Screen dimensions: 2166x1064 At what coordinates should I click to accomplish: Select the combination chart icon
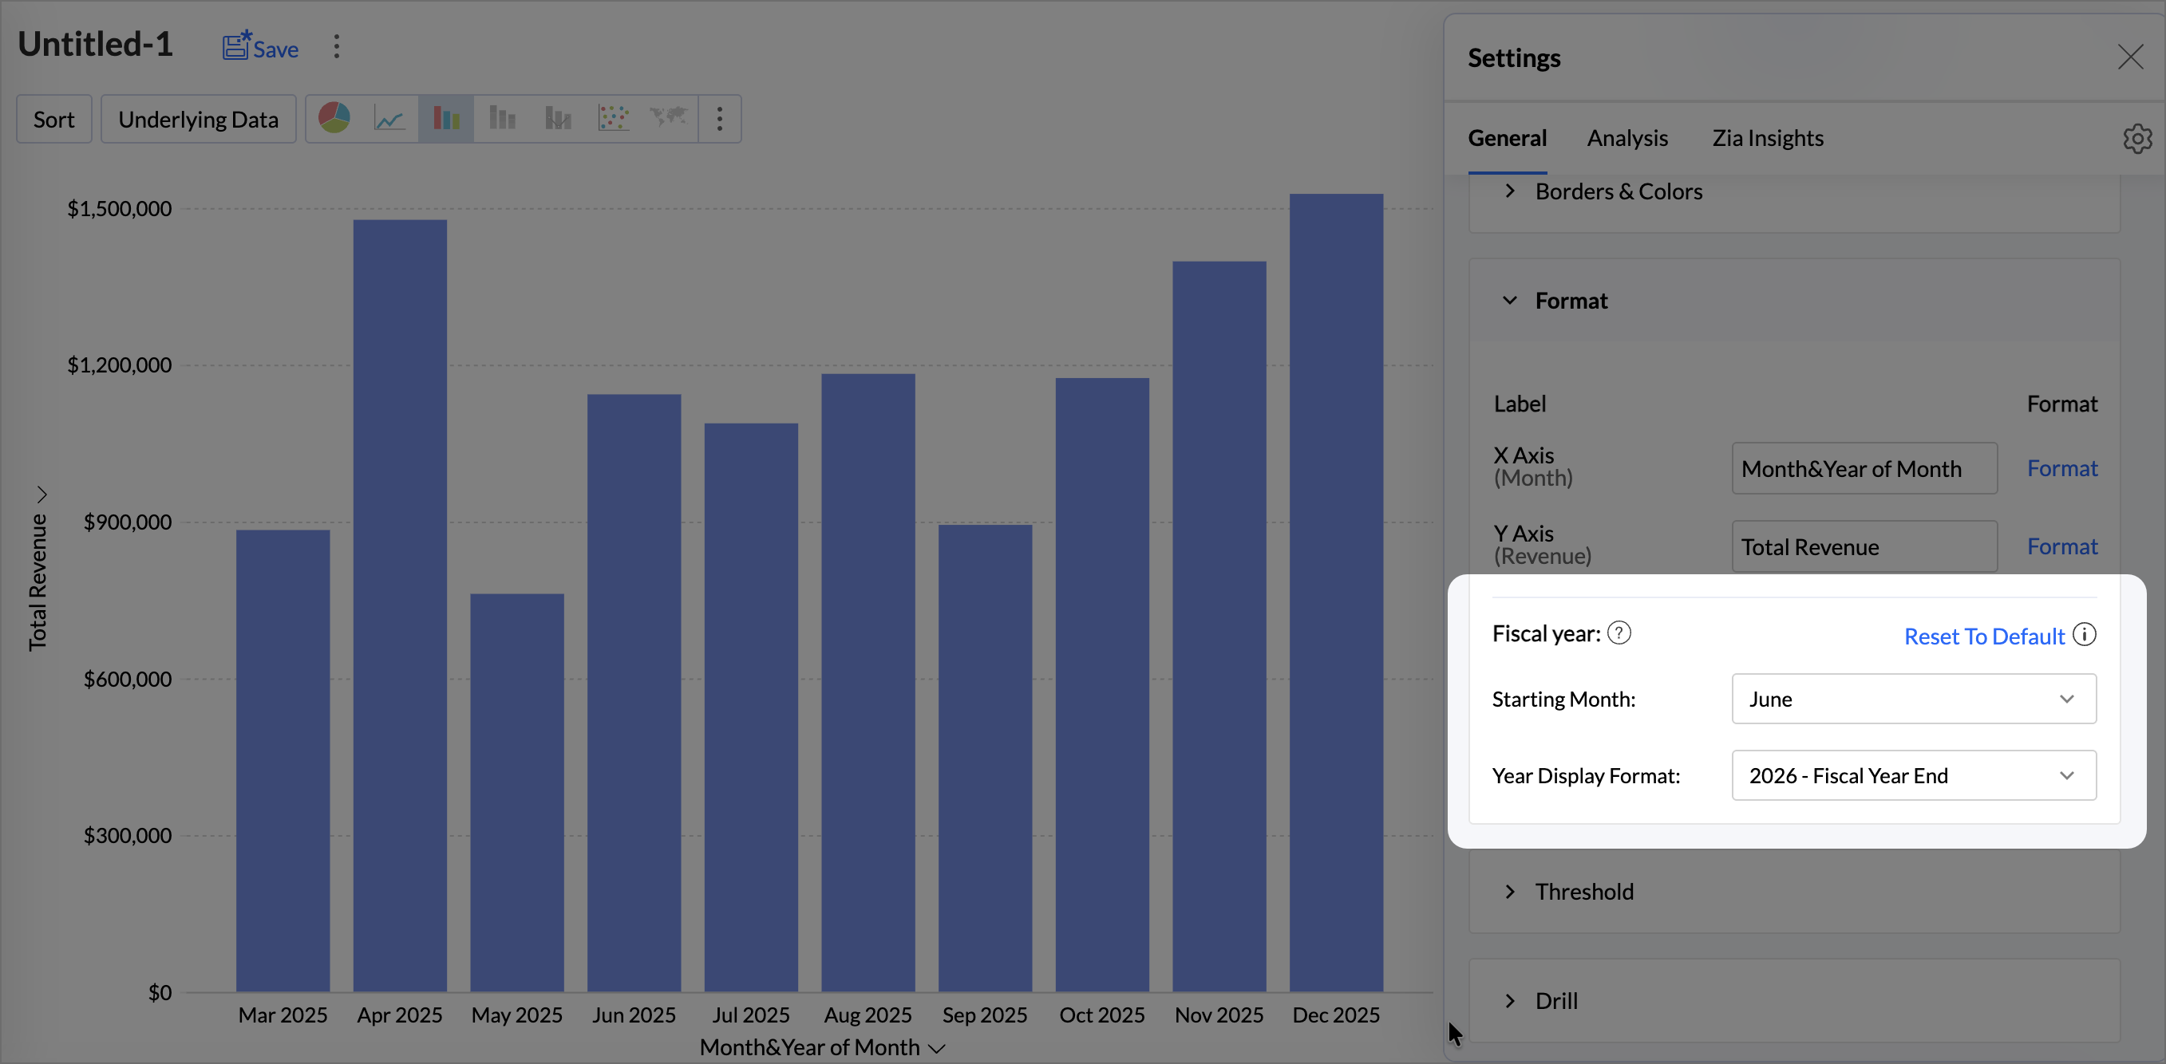pyautogui.click(x=558, y=119)
